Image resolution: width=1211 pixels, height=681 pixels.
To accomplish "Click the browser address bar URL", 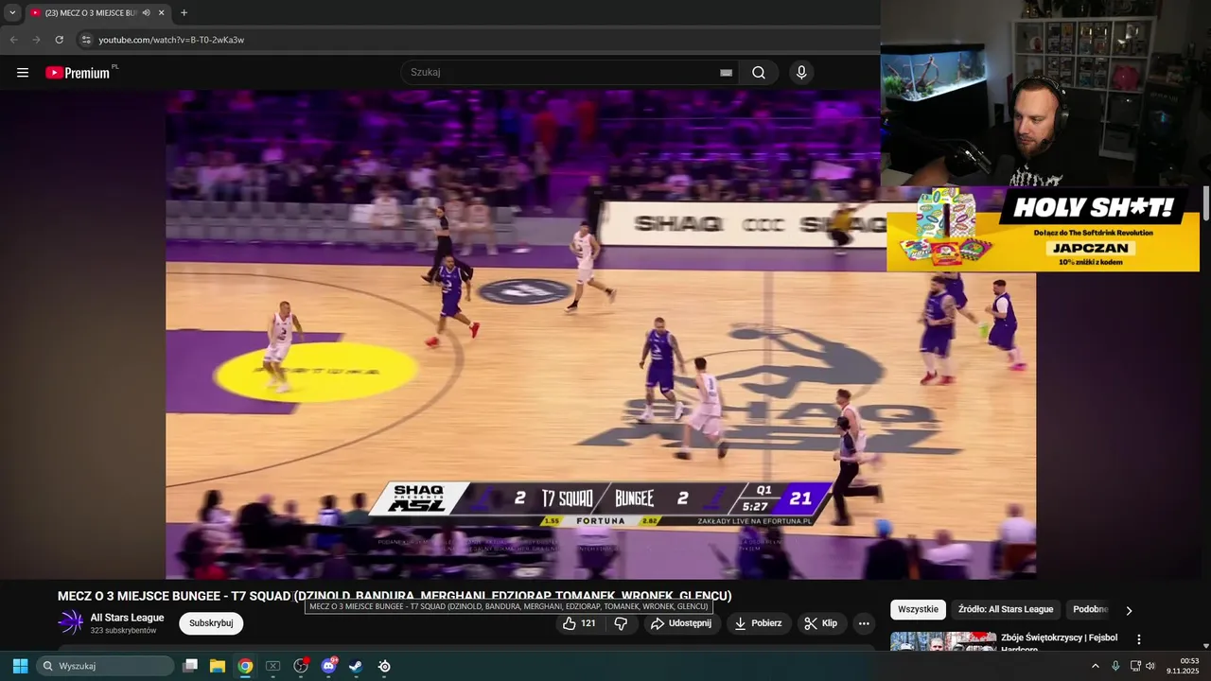I will pyautogui.click(x=171, y=40).
